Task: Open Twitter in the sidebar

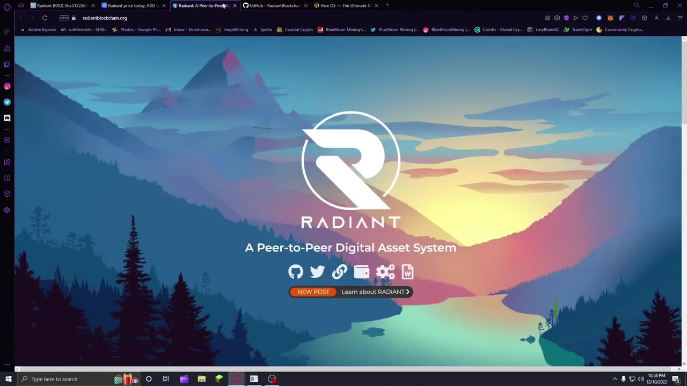Action: (x=7, y=102)
